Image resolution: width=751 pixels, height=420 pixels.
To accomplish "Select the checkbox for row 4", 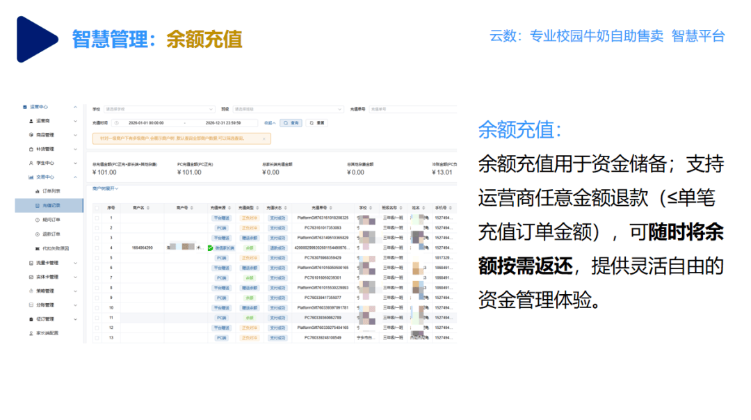I will click(x=97, y=248).
